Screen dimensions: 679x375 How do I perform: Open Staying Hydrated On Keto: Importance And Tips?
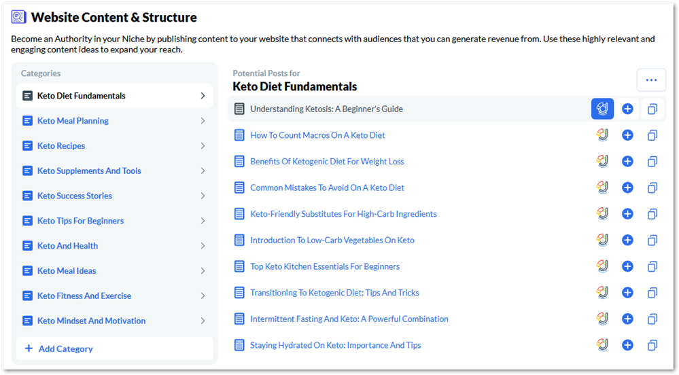(x=336, y=345)
